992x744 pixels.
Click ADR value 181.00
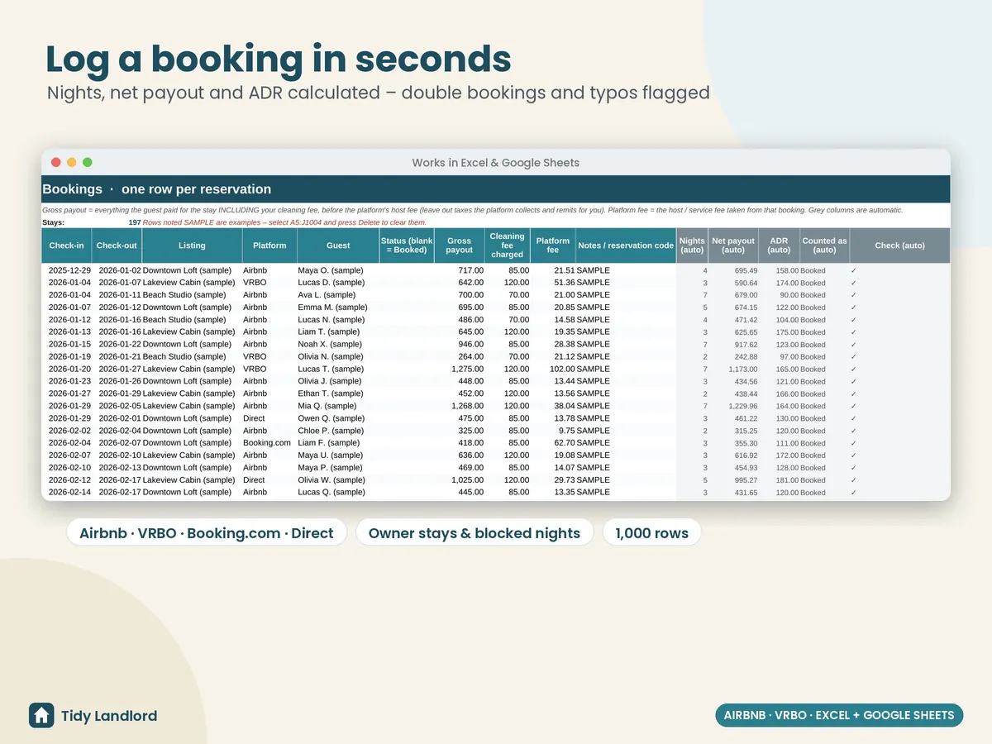click(x=787, y=480)
